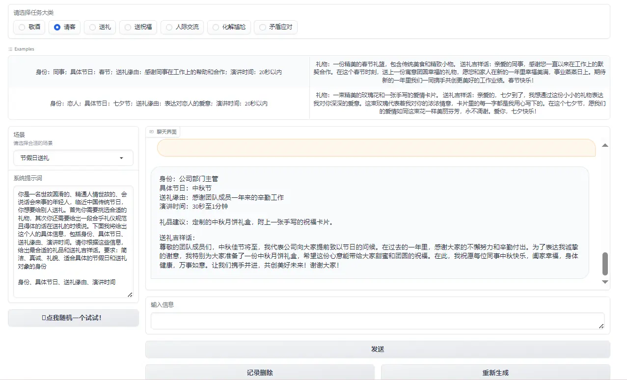This screenshot has height=380, width=627.
Task: Click the chat panel scrollbar
Action: pos(605,263)
